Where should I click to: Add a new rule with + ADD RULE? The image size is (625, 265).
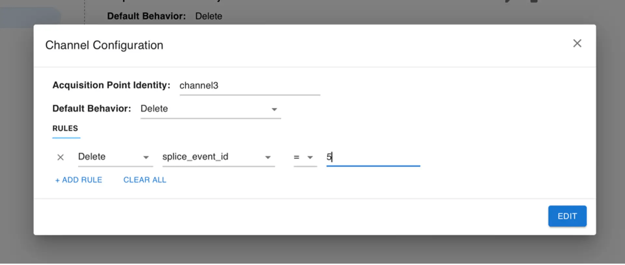tap(78, 180)
